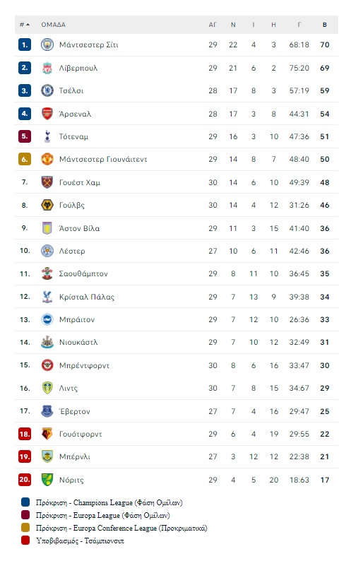Sort table by the # column arrow

point(28,25)
